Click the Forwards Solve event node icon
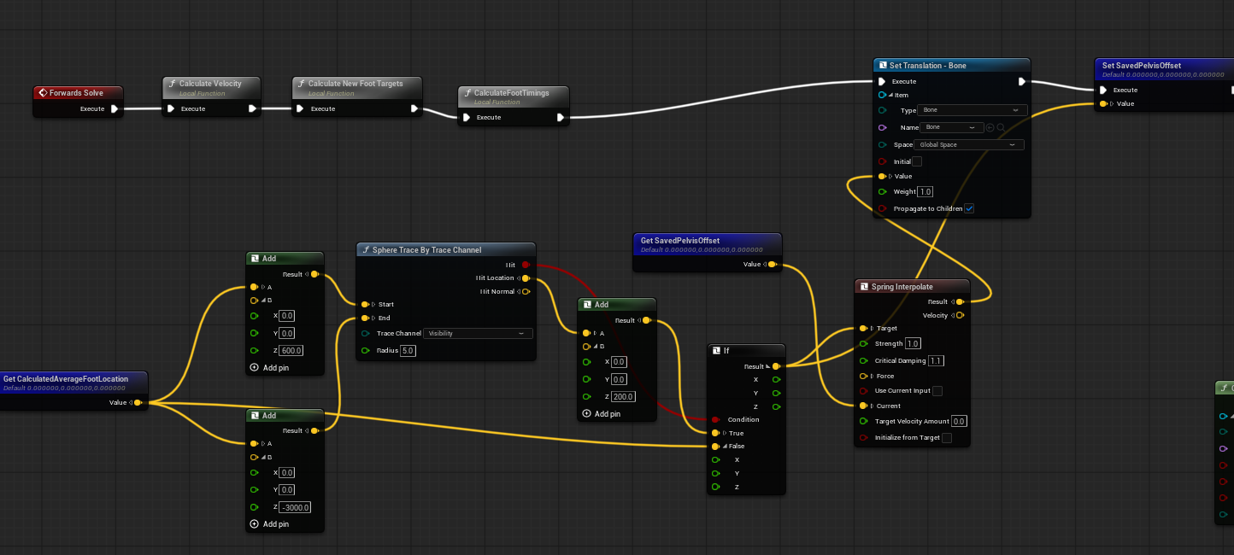This screenshot has width=1234, height=555. click(x=43, y=92)
